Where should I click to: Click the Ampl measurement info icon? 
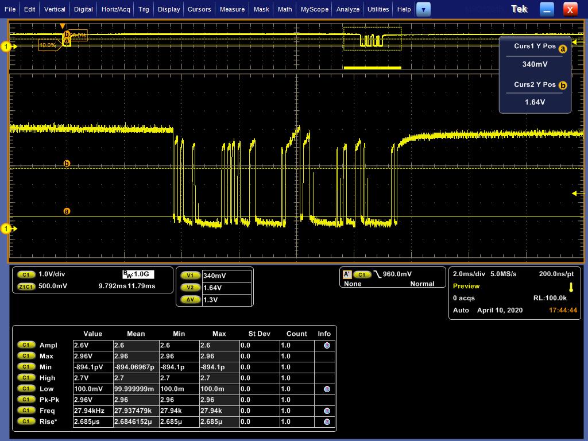click(x=327, y=346)
